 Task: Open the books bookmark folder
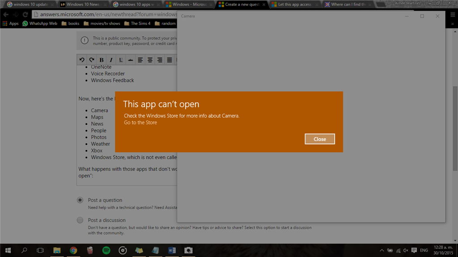70,23
